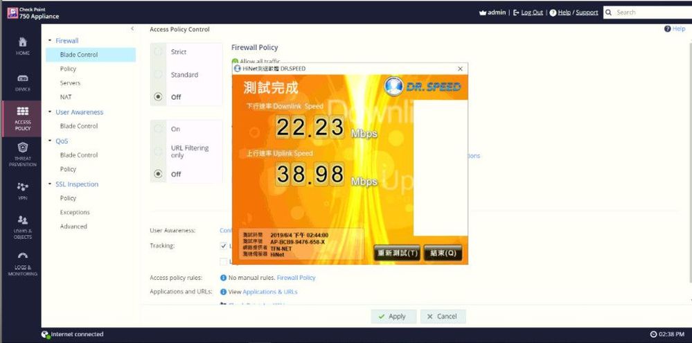Click the Check Point appliance logo
The width and height of the screenshot is (692, 343).
pos(12,12)
